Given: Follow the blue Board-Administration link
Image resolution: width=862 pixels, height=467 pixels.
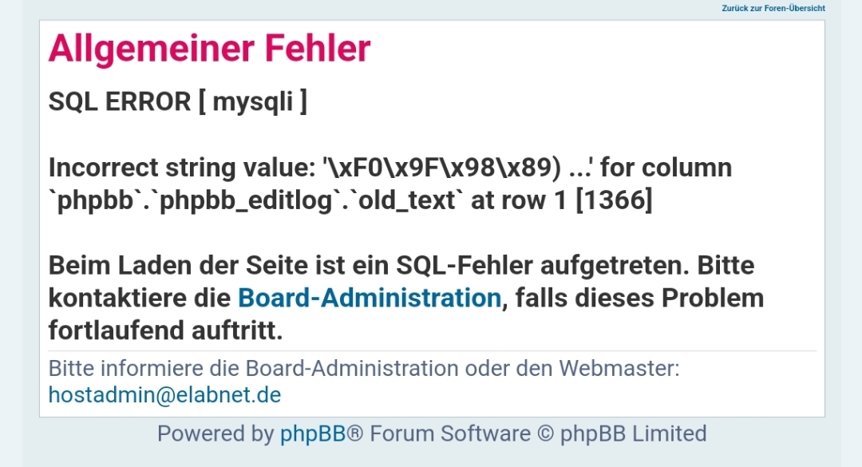Looking at the screenshot, I should [x=370, y=298].
